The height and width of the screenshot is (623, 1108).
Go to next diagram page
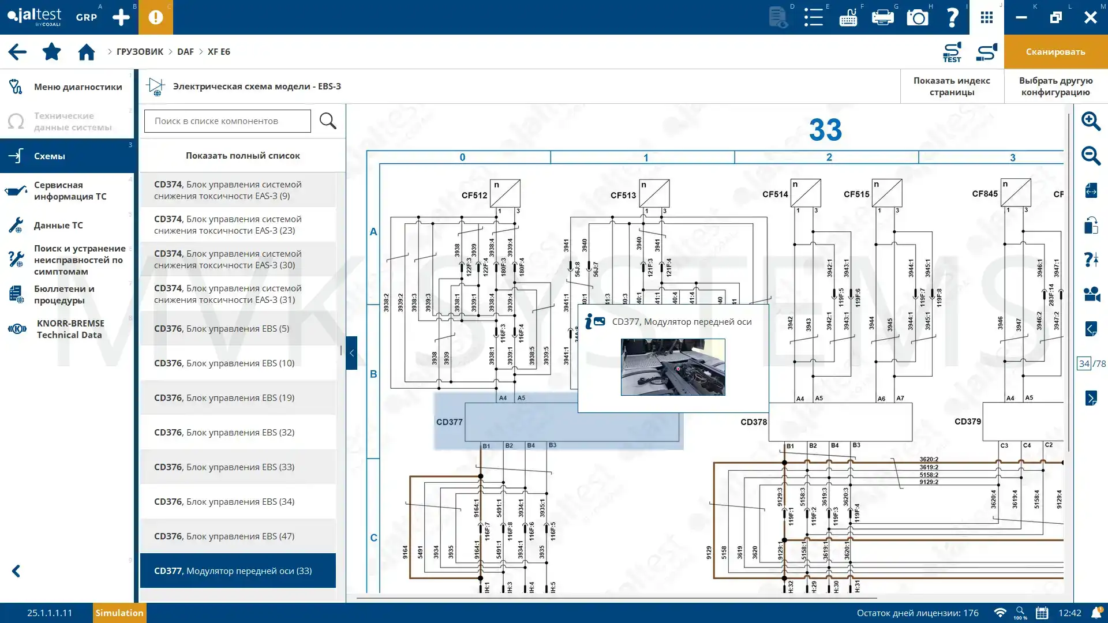coord(1091,398)
